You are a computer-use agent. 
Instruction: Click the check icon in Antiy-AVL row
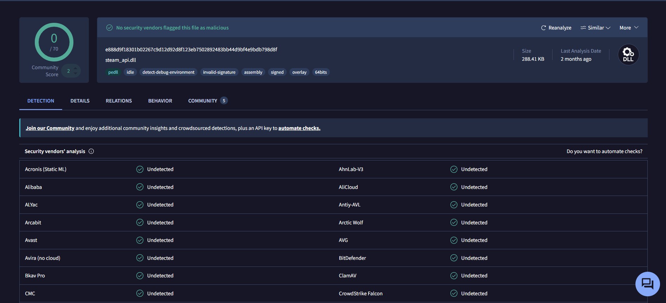pyautogui.click(x=454, y=205)
